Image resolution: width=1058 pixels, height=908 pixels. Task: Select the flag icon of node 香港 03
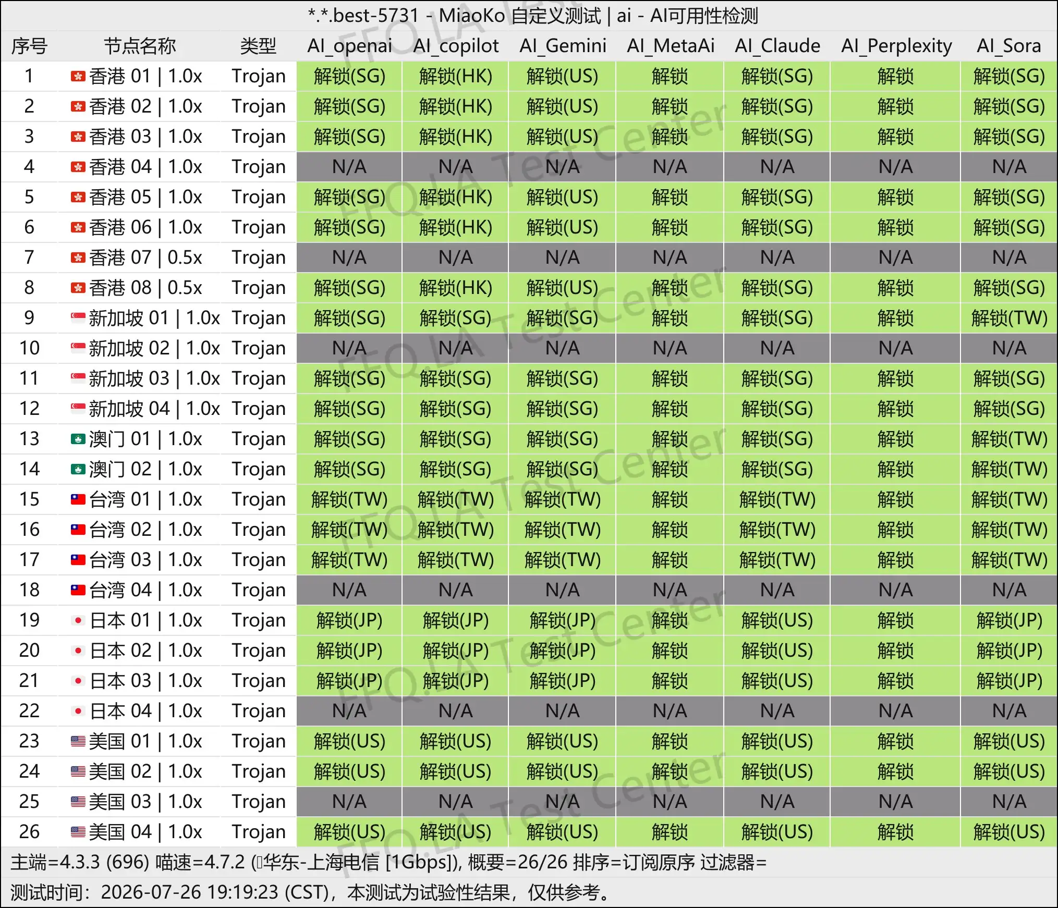pyautogui.click(x=78, y=137)
